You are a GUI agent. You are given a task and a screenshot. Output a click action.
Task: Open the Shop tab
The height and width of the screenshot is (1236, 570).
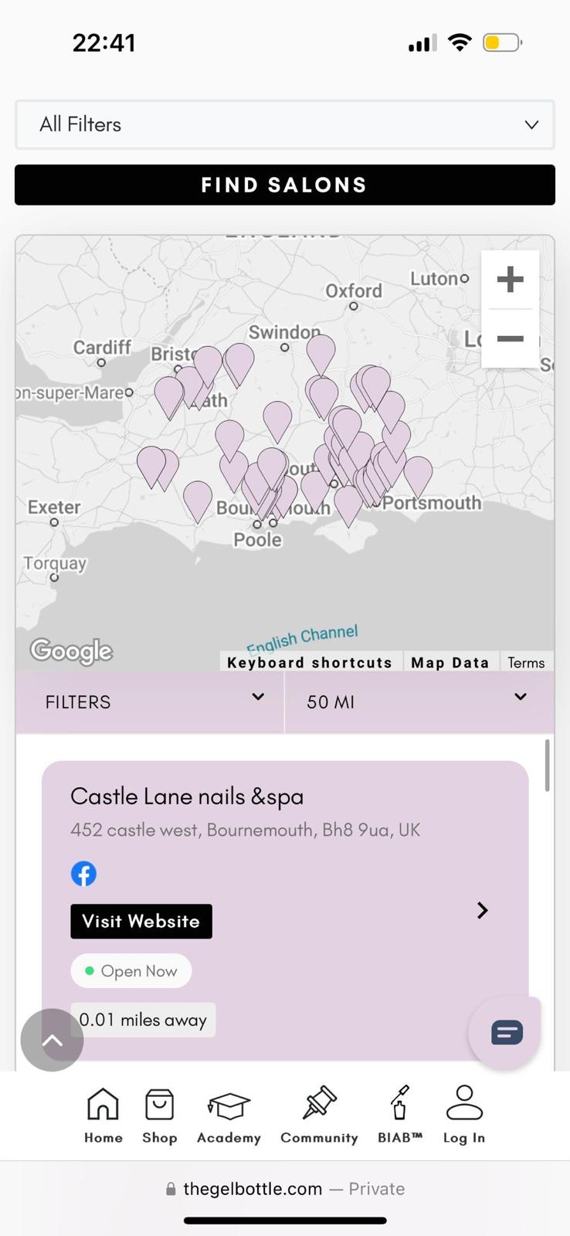click(160, 1115)
